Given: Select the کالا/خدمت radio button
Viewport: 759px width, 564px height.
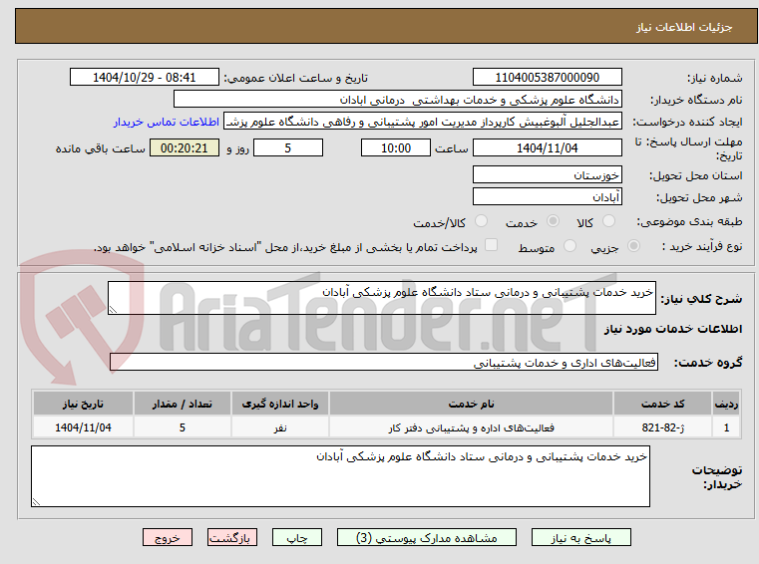Looking at the screenshot, I should coord(481,221).
